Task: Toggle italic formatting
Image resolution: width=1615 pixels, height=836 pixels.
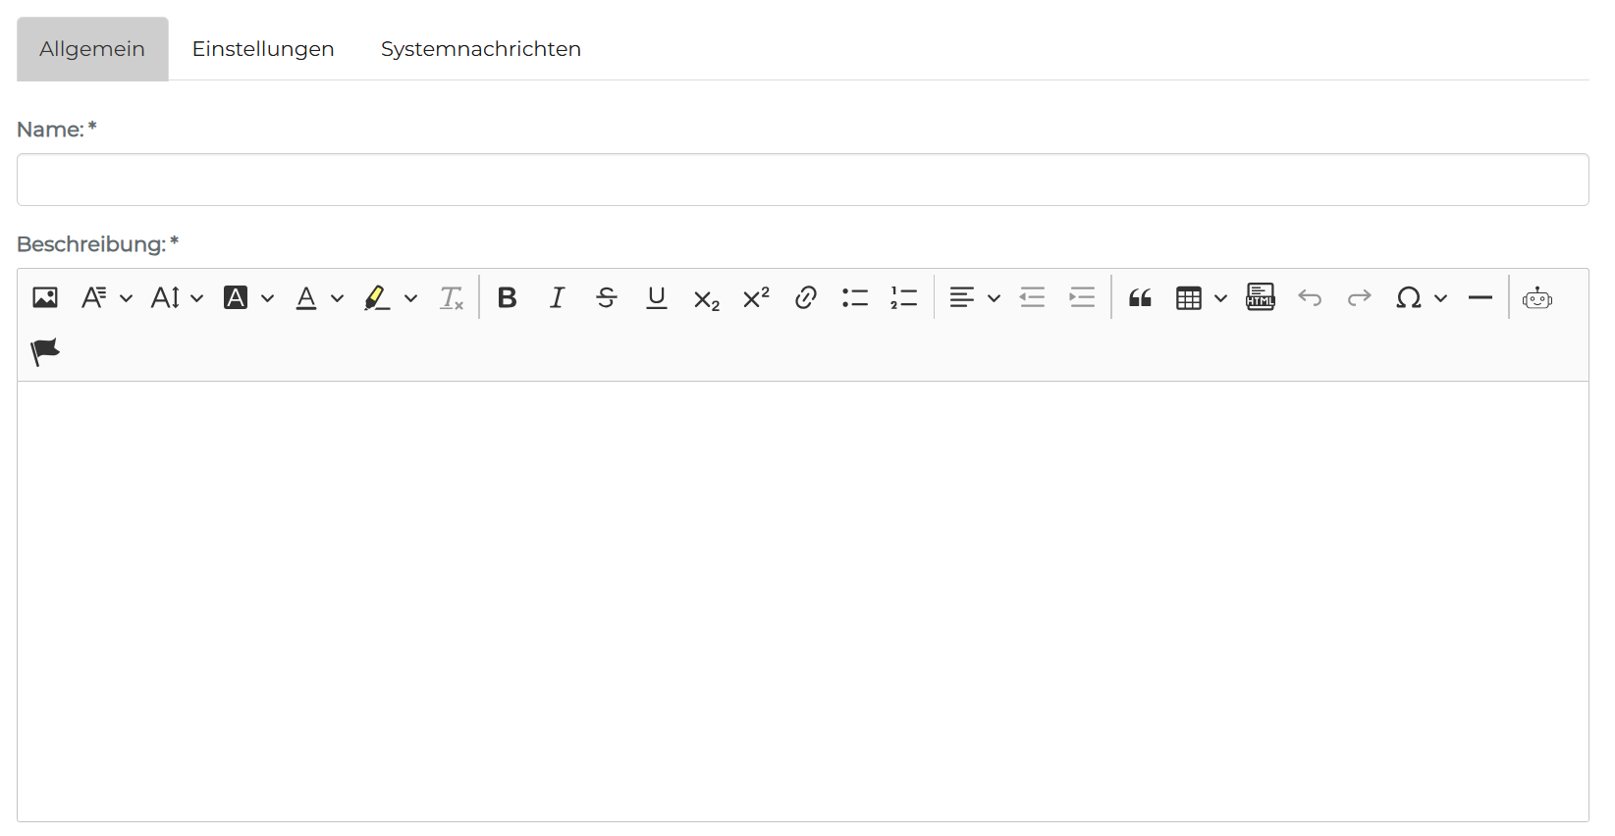Action: 557,297
